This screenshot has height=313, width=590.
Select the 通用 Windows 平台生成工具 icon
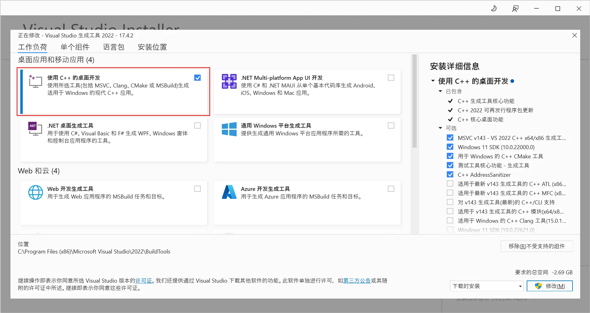(229, 129)
